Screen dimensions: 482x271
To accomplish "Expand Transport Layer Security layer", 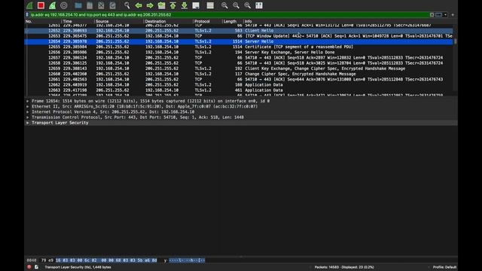I will [x=28, y=123].
